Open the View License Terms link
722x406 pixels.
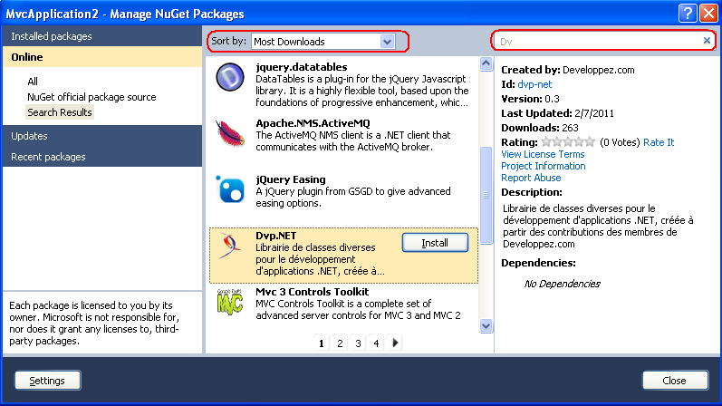click(543, 154)
